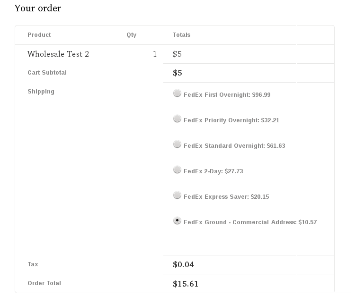Image resolution: width=364 pixels, height=305 pixels.
Task: Click the FedEx First Overnight $96.99 label
Action: click(x=227, y=95)
